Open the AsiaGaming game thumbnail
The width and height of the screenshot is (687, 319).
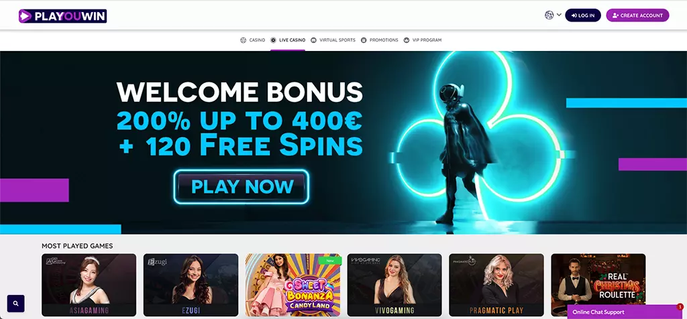coord(89,285)
